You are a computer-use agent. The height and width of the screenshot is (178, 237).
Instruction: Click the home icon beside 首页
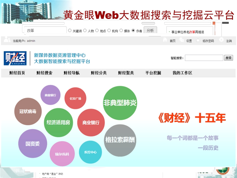point(165,40)
